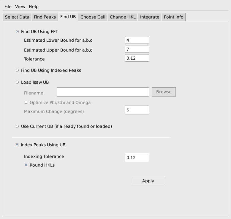Open the File menu
Image resolution: width=231 pixels, height=219 pixels.
(8, 7)
